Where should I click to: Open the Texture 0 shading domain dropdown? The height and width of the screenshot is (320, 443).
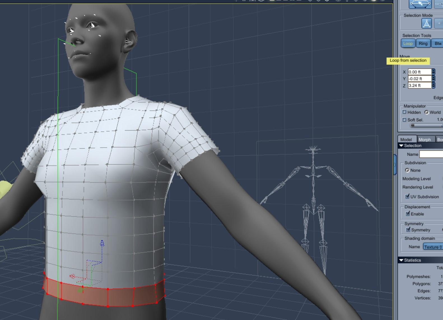(x=433, y=247)
